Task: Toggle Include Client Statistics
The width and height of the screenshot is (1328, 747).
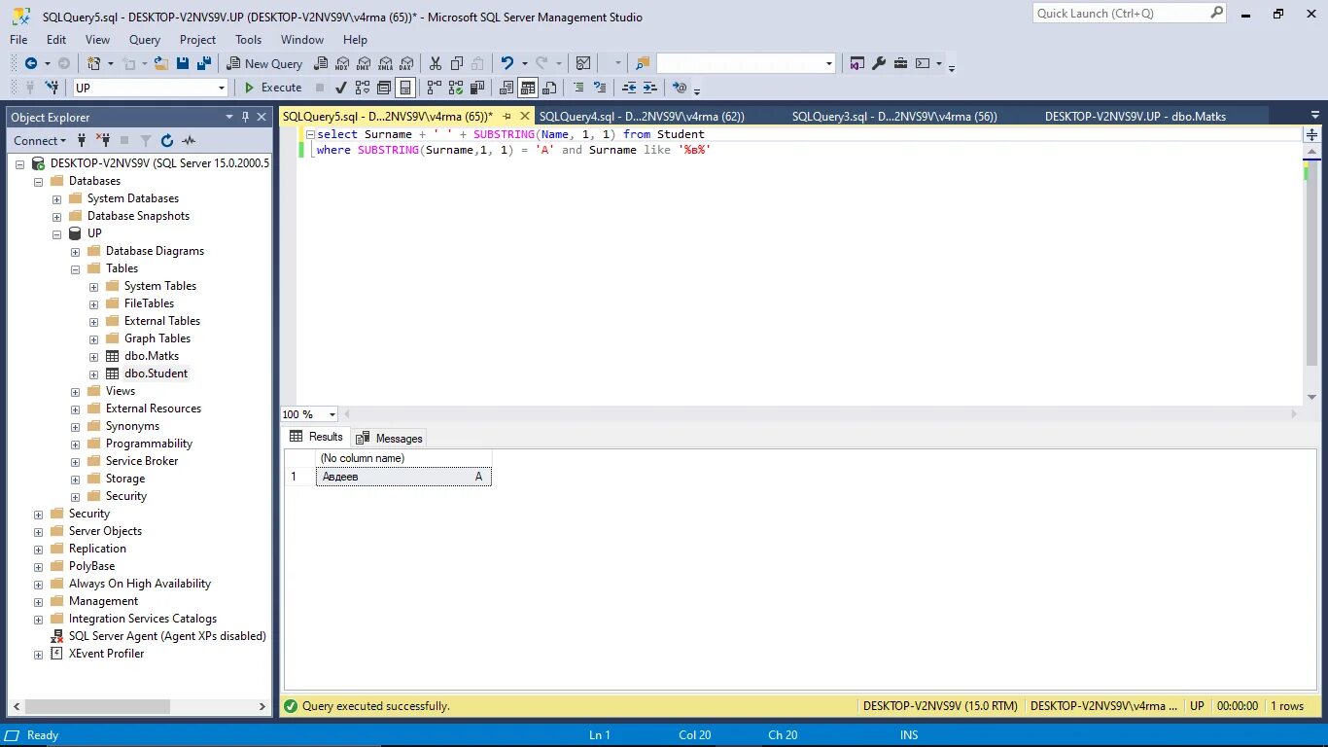Action: (x=477, y=88)
